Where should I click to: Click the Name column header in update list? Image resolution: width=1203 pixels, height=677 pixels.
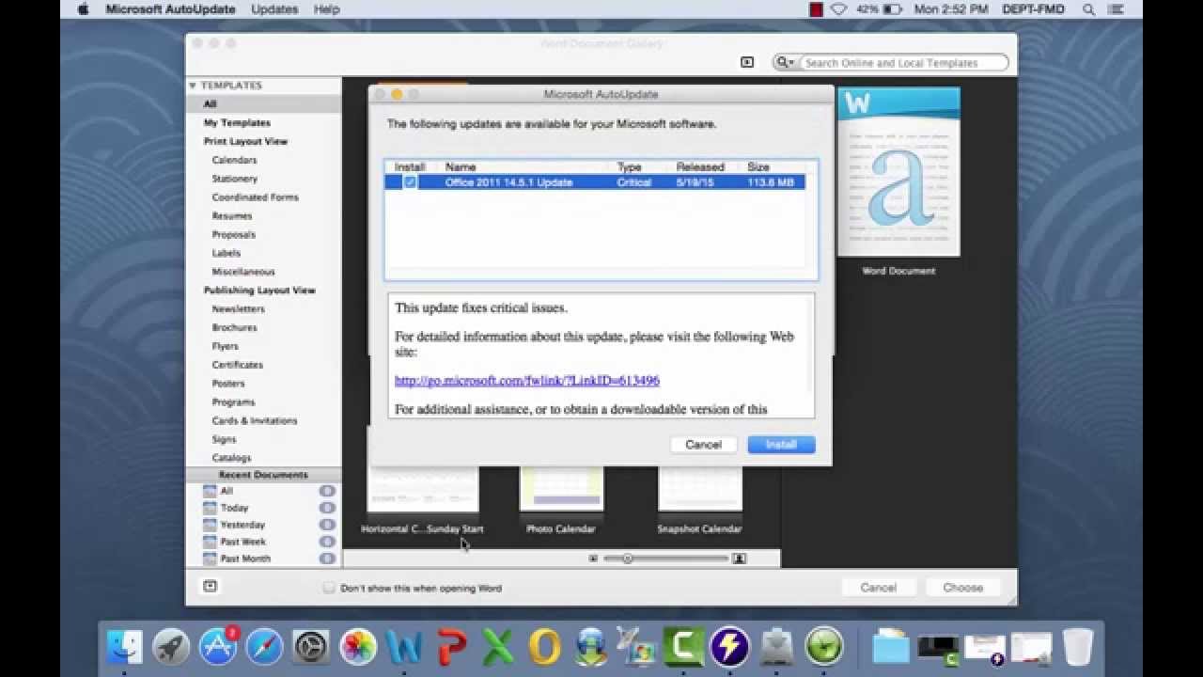click(x=461, y=167)
